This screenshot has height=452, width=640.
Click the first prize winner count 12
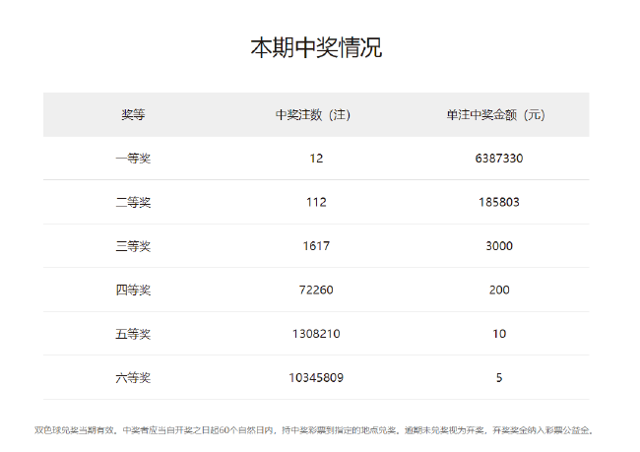click(314, 159)
